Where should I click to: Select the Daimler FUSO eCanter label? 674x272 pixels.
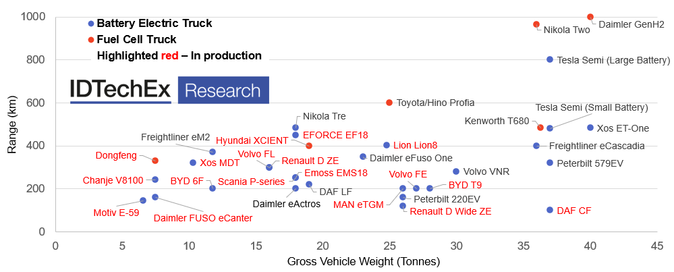(x=203, y=217)
